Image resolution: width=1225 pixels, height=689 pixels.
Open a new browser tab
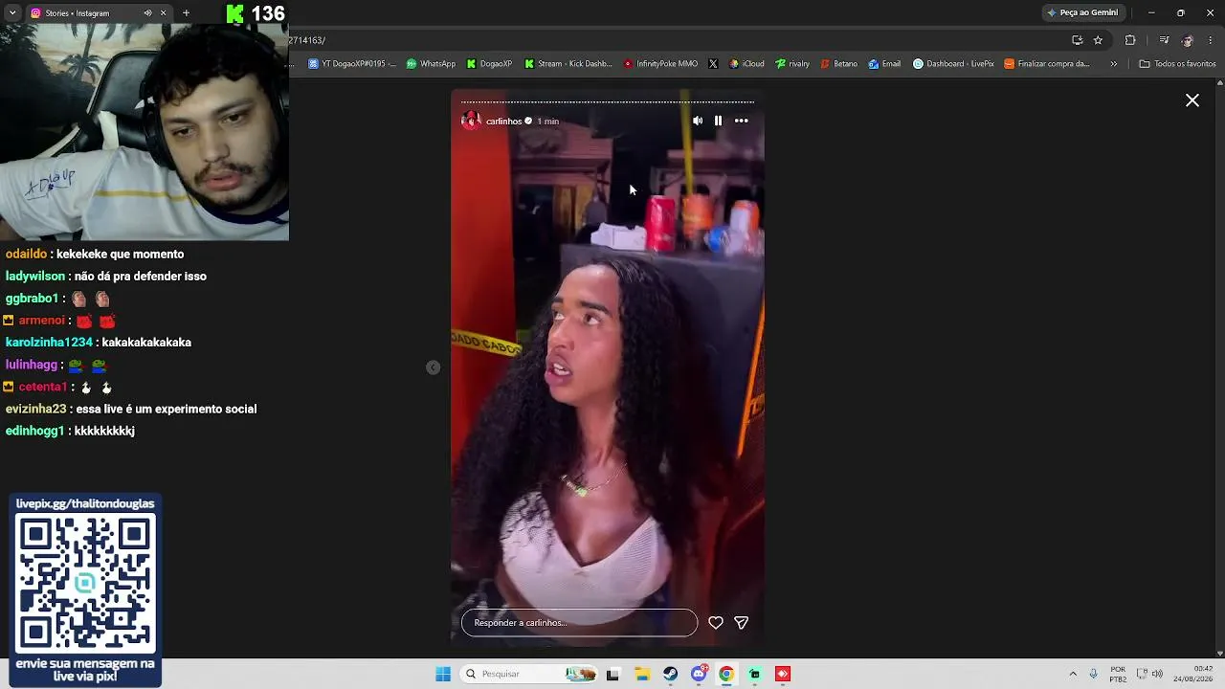tap(186, 13)
